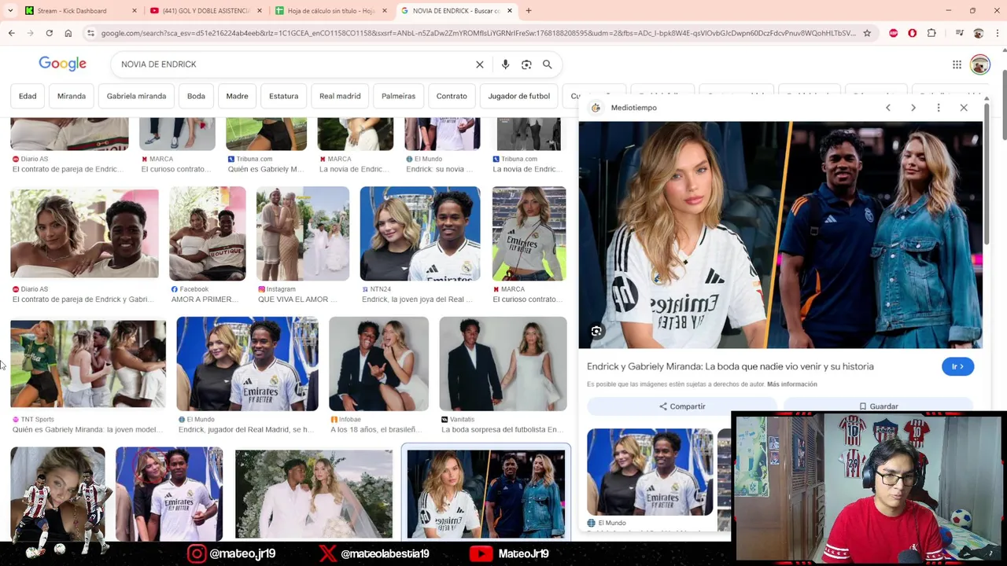Open the media controls icon in toolbar

[959, 33]
